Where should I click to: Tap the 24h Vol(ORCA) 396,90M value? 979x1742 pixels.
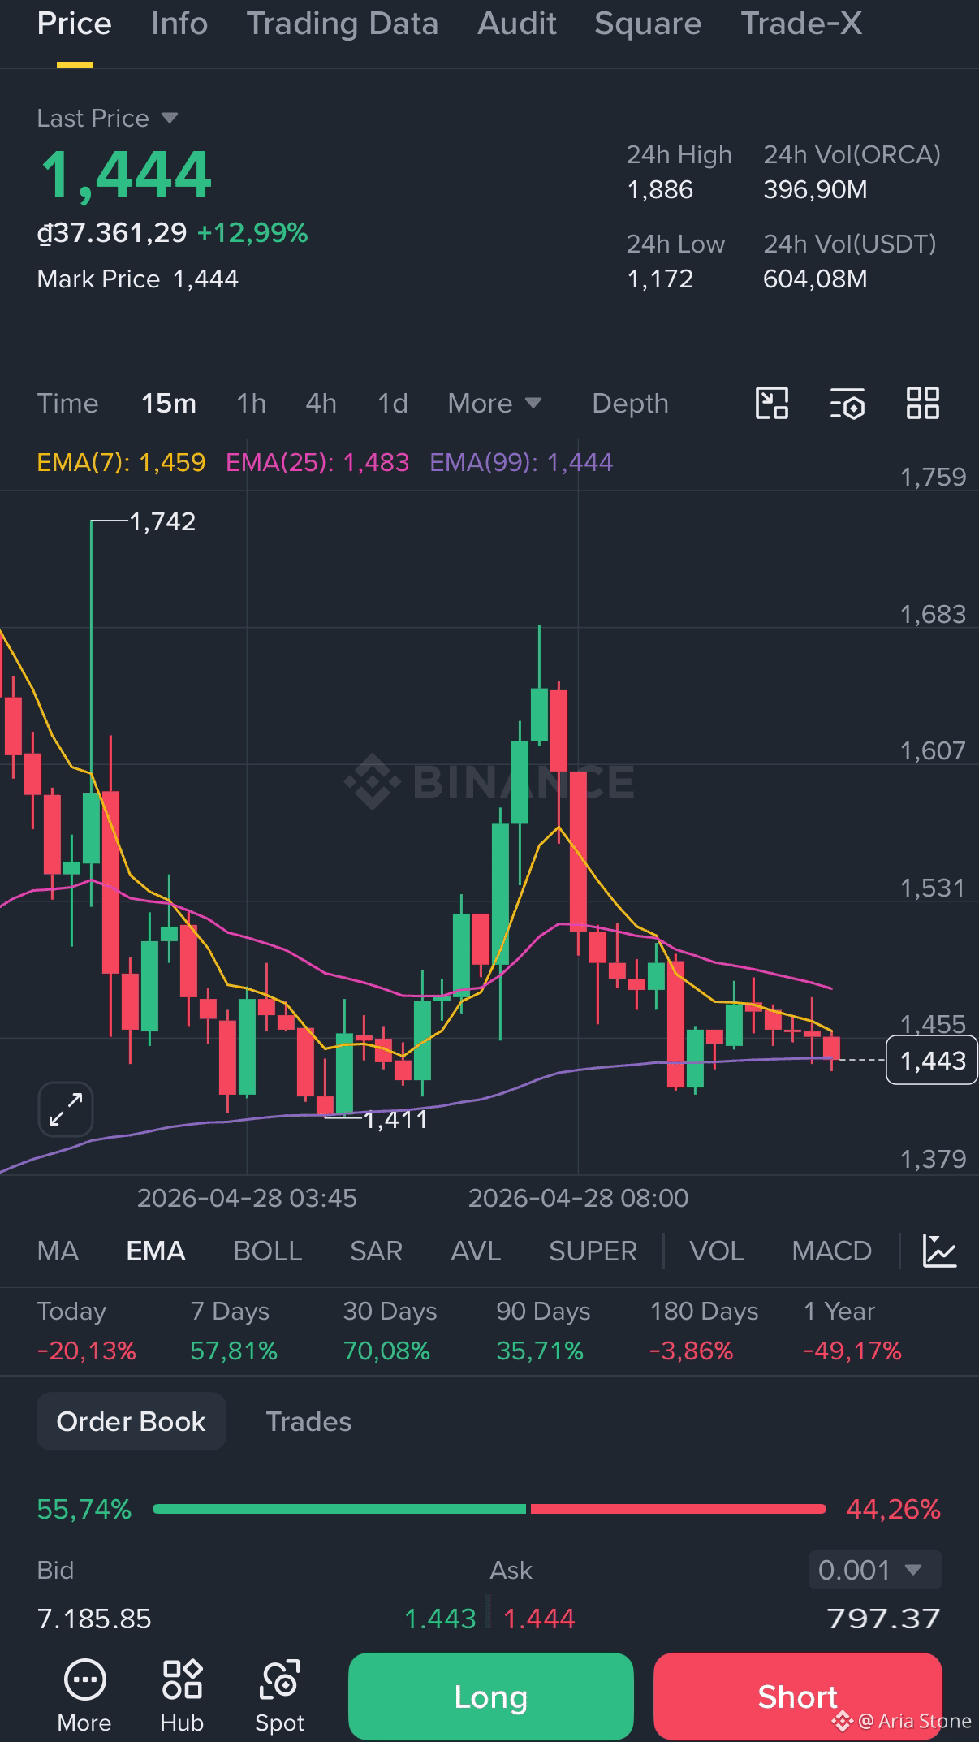tap(815, 190)
